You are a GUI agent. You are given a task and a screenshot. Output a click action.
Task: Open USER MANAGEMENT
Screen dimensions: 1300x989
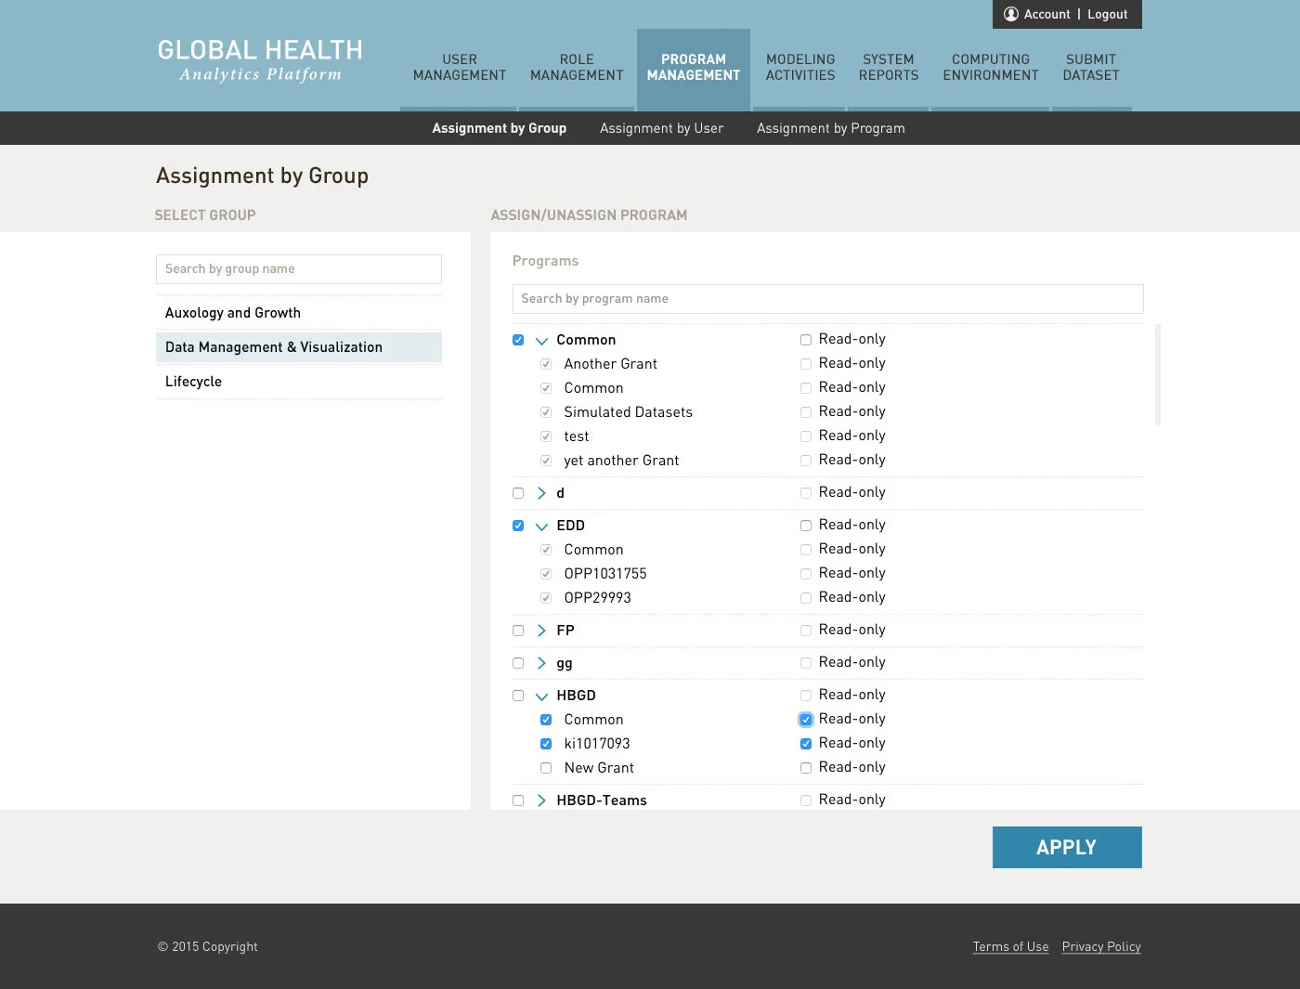click(x=460, y=67)
